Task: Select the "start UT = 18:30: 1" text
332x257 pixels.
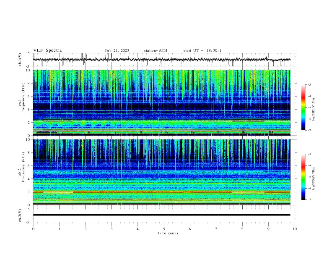Action: pyautogui.click(x=202, y=50)
